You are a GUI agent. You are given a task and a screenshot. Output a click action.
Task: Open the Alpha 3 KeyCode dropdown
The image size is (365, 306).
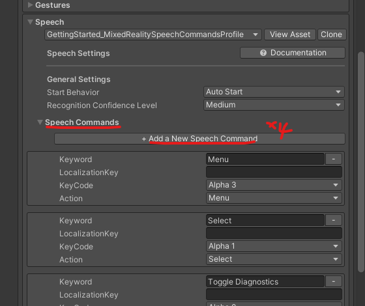point(274,185)
